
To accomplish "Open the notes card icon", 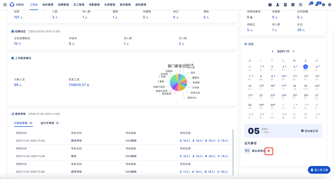I will click(285, 5).
